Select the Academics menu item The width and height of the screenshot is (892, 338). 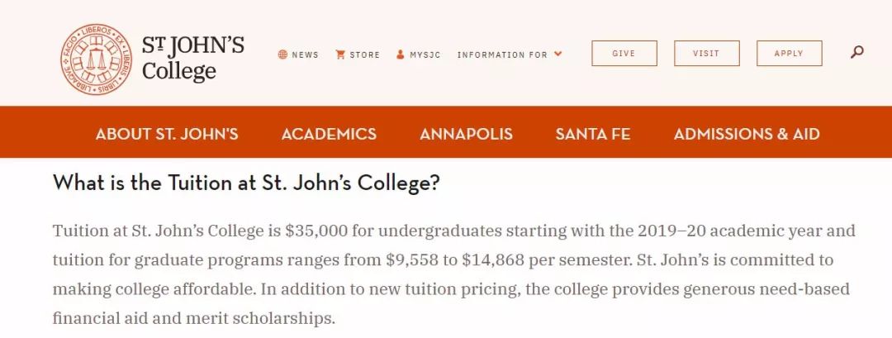(329, 134)
